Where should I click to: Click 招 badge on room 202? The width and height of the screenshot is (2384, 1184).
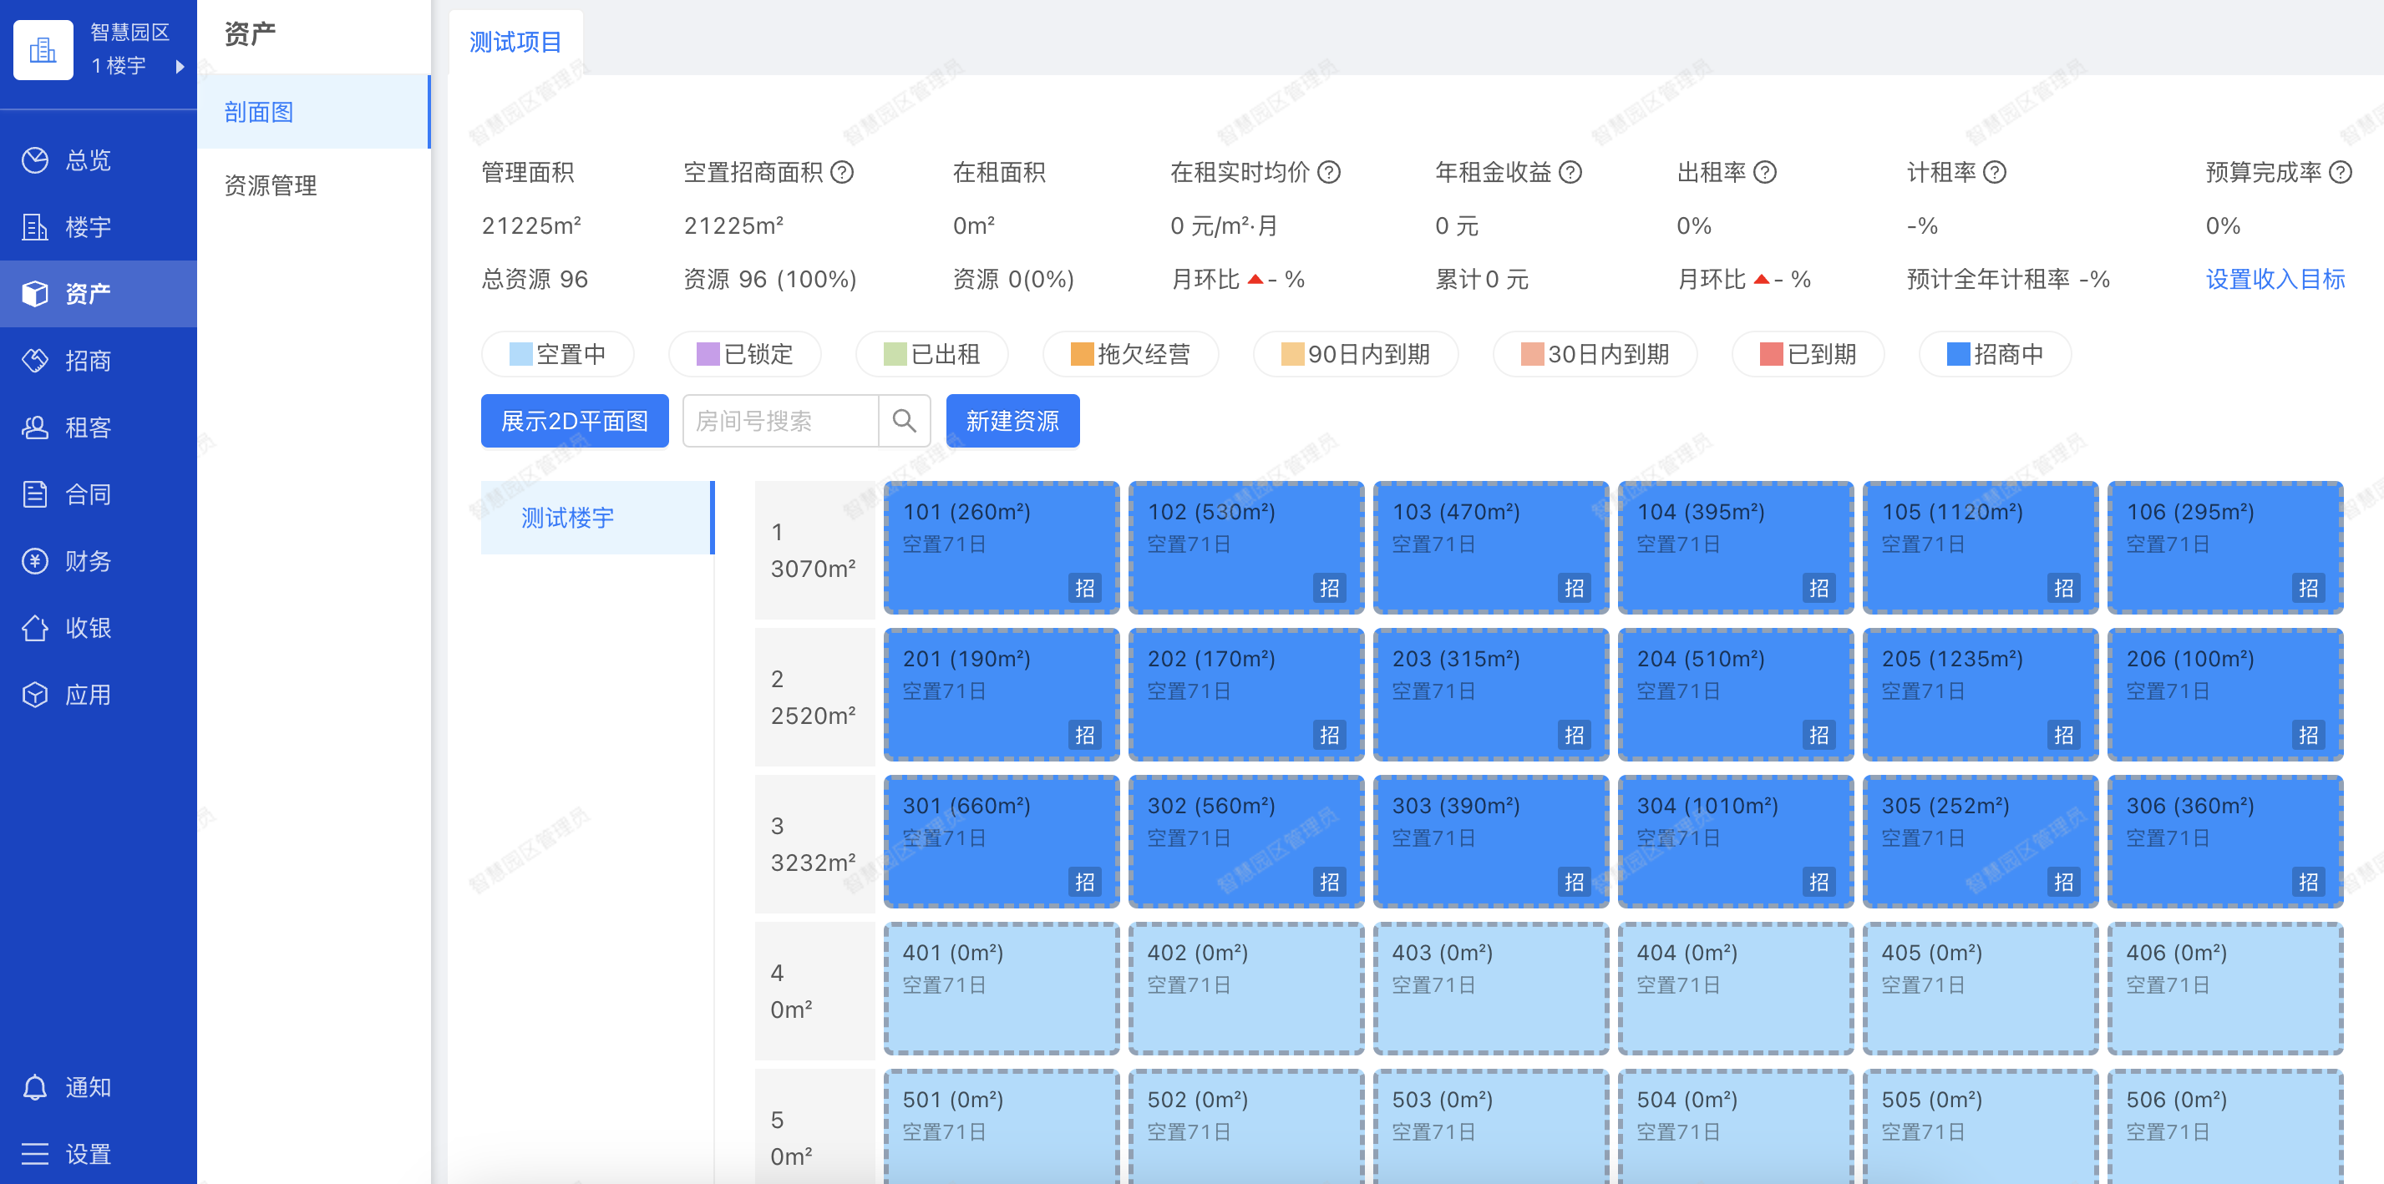pyautogui.click(x=1329, y=736)
